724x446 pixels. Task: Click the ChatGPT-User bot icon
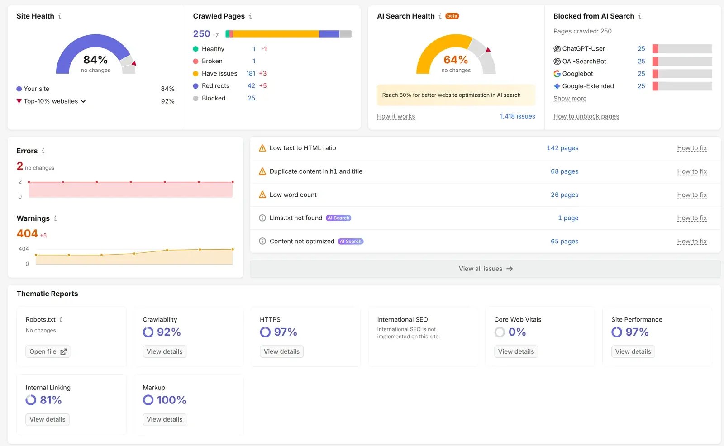(557, 49)
